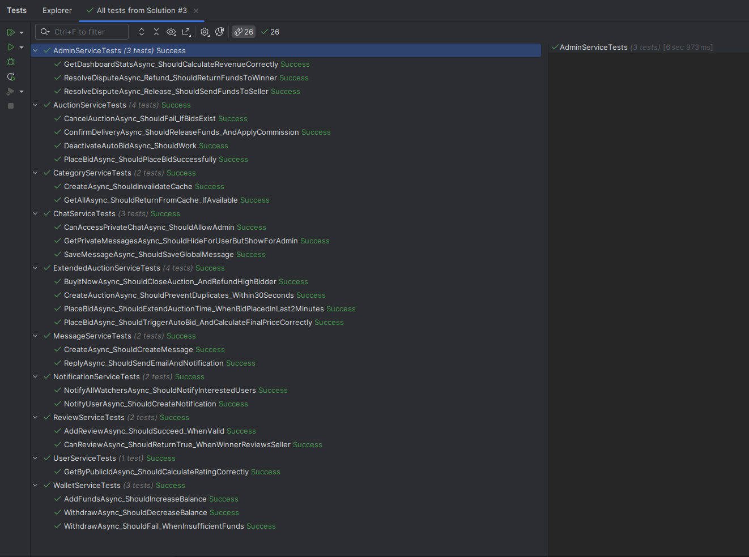This screenshot has height=557, width=749.
Task: Open dropdown next to Run Selected icon
Action: (x=22, y=48)
